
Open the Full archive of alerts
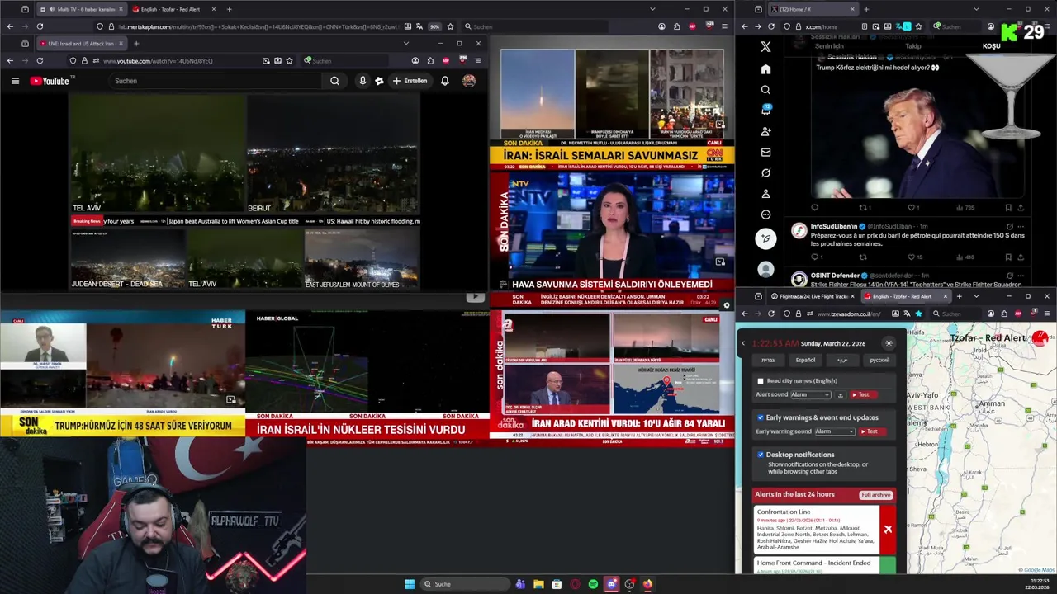click(875, 495)
